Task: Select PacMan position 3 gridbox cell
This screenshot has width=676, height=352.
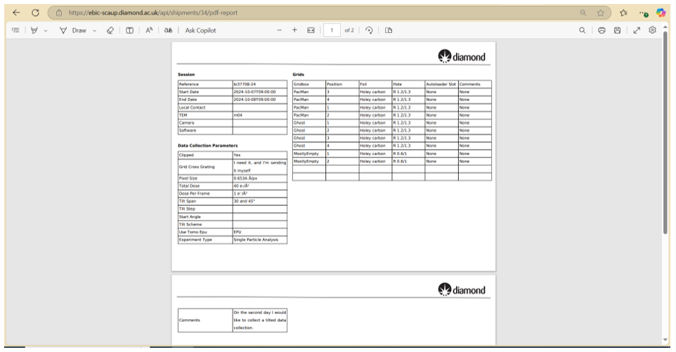Action: [309, 92]
